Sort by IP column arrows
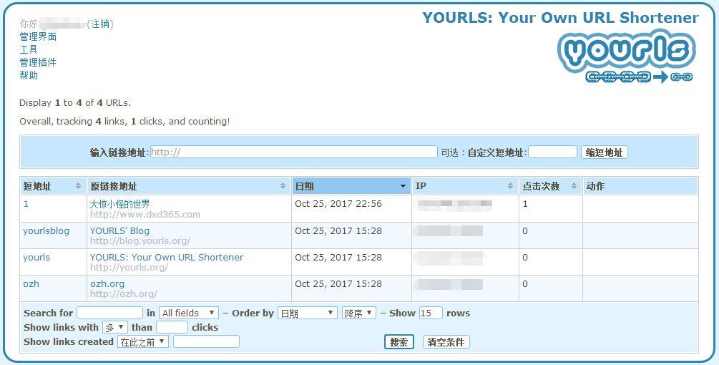The height and width of the screenshot is (365, 719). (x=510, y=185)
